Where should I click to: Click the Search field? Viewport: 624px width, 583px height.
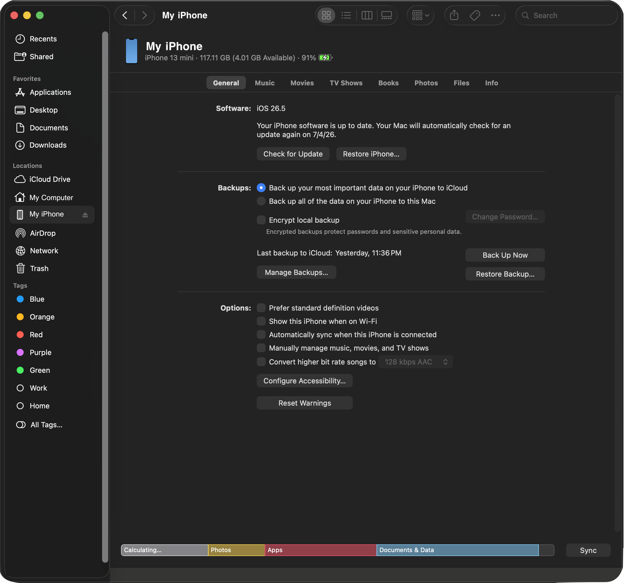coord(566,15)
